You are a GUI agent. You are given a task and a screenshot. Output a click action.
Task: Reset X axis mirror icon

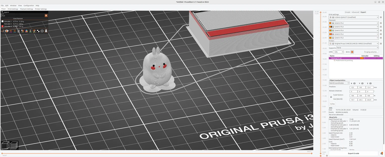click(354, 83)
